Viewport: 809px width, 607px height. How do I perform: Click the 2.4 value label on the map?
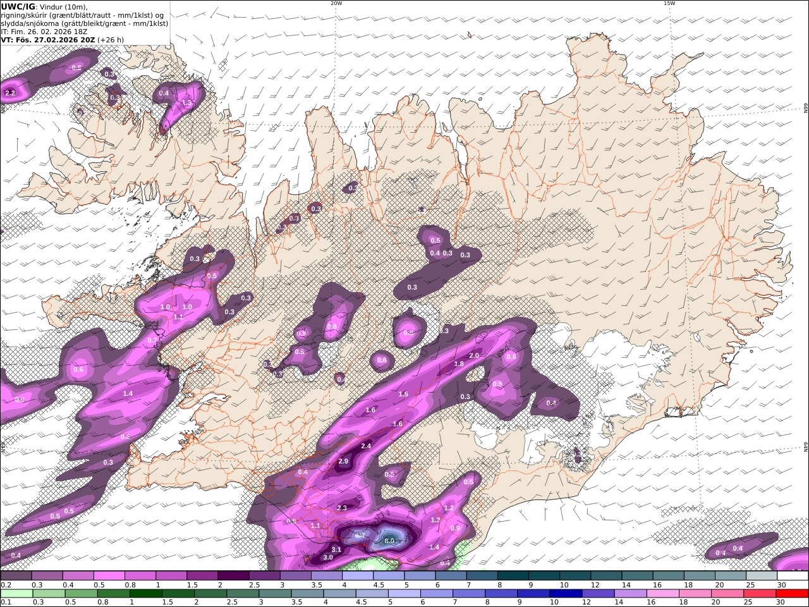point(366,446)
